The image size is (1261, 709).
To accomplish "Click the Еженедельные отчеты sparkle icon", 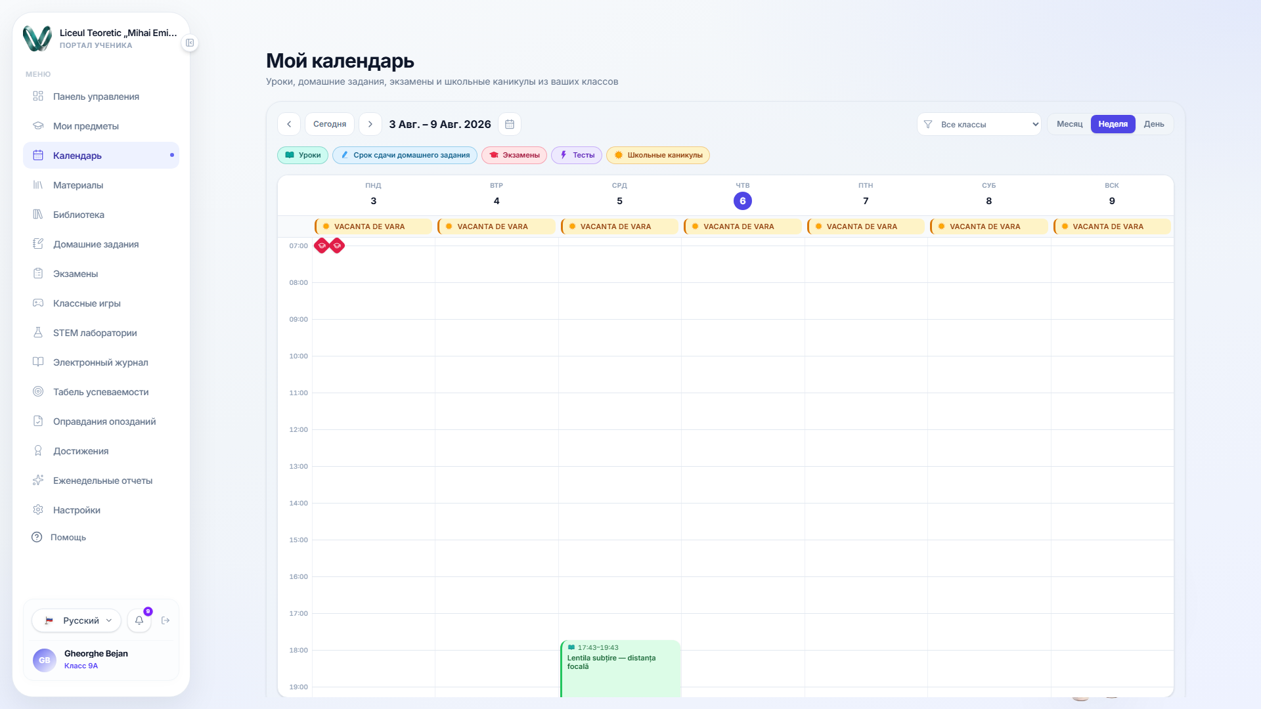I will tap(38, 481).
